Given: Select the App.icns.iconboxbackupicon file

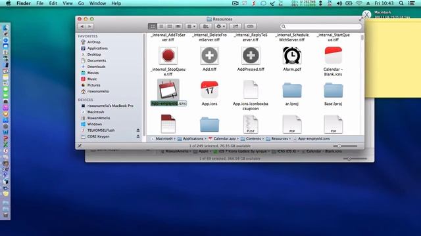Looking at the screenshot, I should coord(251,90).
